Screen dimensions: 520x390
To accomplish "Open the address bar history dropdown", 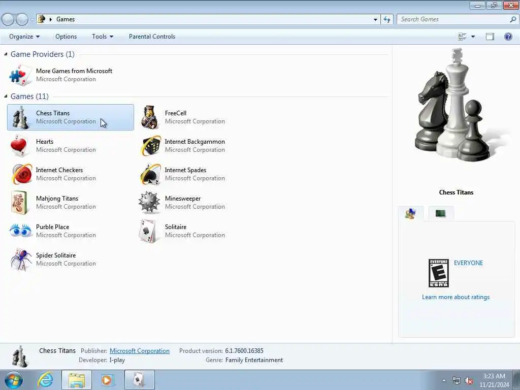I will [x=375, y=19].
